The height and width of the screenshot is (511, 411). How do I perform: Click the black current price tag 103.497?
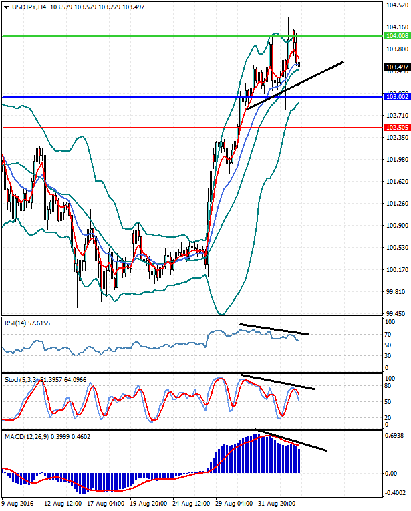click(x=396, y=67)
